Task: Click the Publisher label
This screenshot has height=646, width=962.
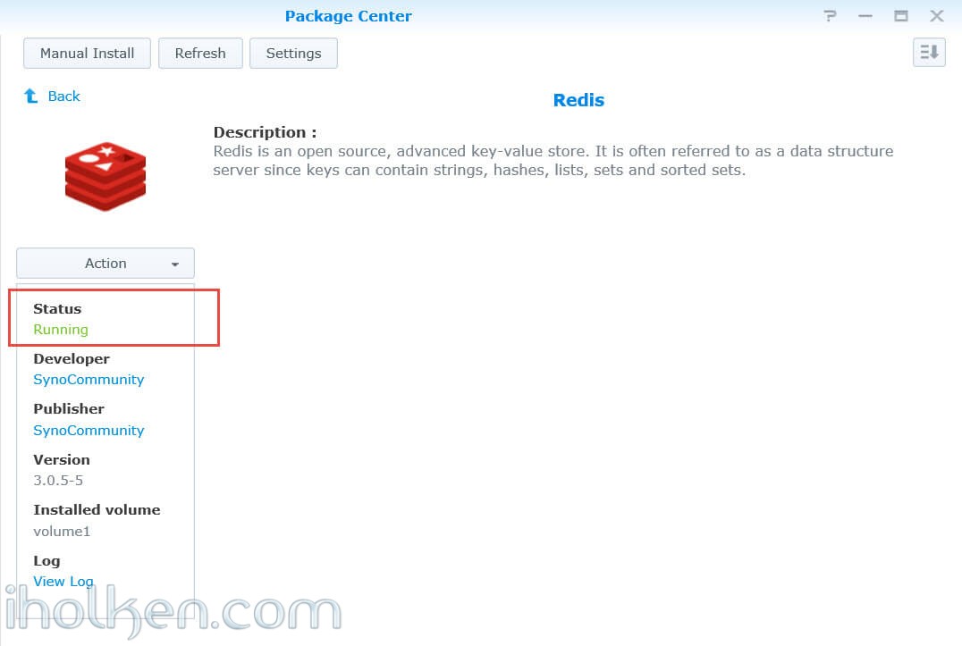Action: tap(69, 409)
